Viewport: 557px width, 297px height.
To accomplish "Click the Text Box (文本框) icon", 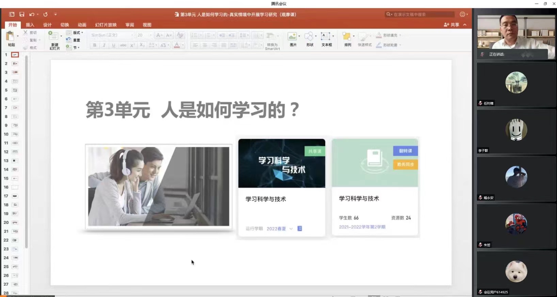I will click(x=326, y=36).
